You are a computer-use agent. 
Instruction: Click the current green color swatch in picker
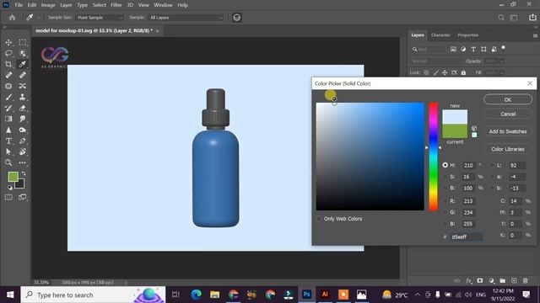(455, 131)
